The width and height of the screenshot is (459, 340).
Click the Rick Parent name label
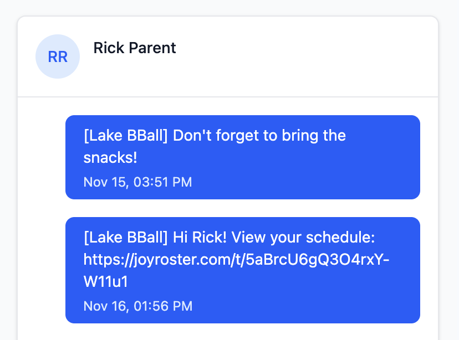pyautogui.click(x=135, y=48)
